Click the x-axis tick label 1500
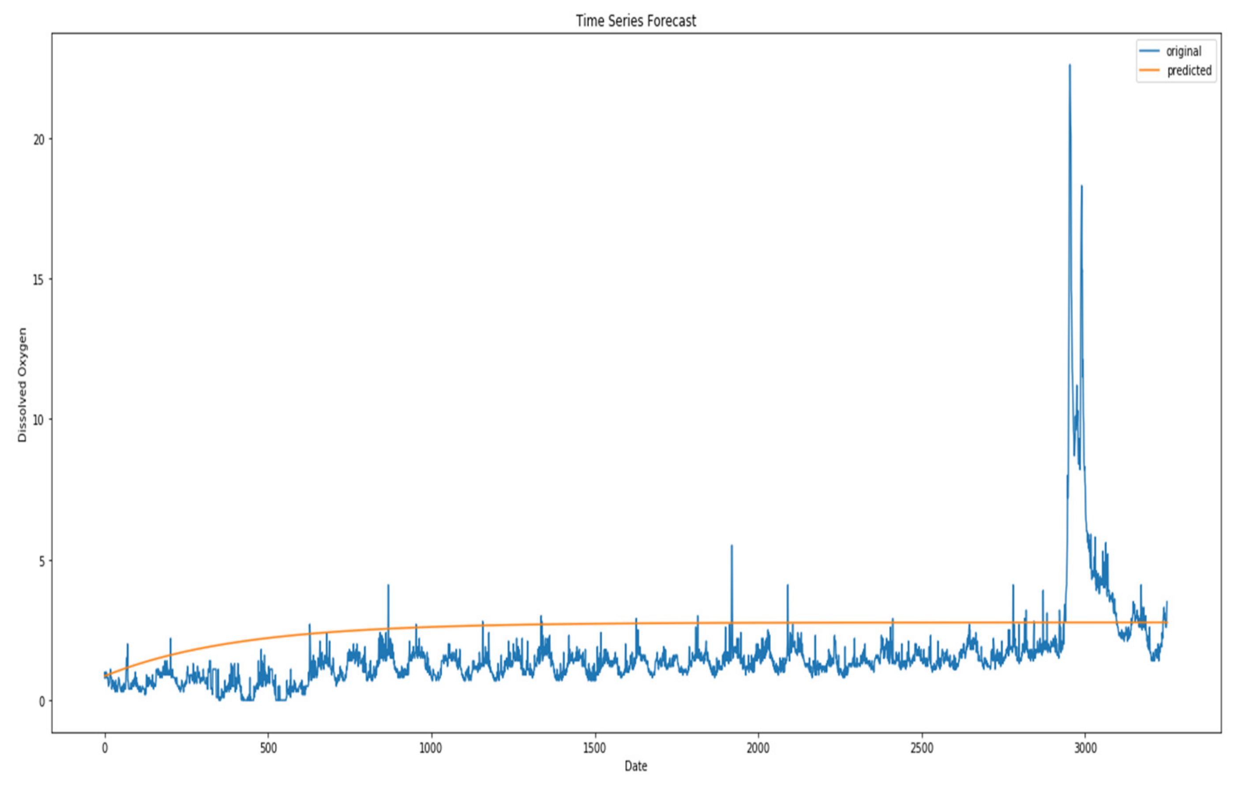This screenshot has width=1246, height=785. pos(594,748)
